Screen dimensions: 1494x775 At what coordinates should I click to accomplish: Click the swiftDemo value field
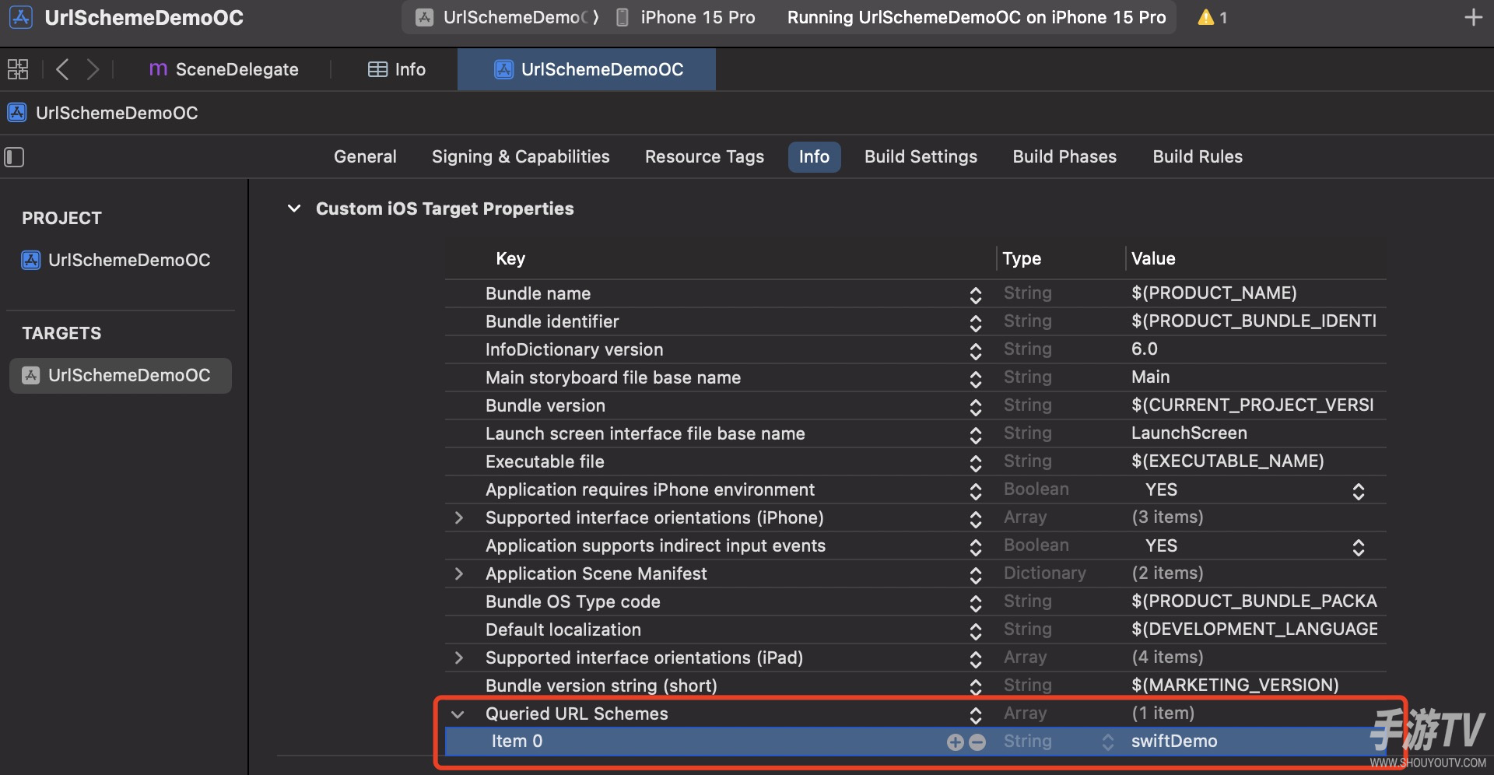1174,742
